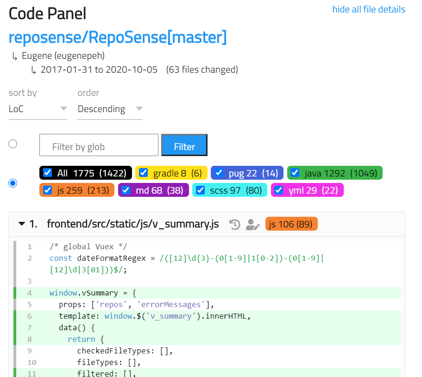Toggle the yml file type checkbox

pyautogui.click(x=278, y=190)
